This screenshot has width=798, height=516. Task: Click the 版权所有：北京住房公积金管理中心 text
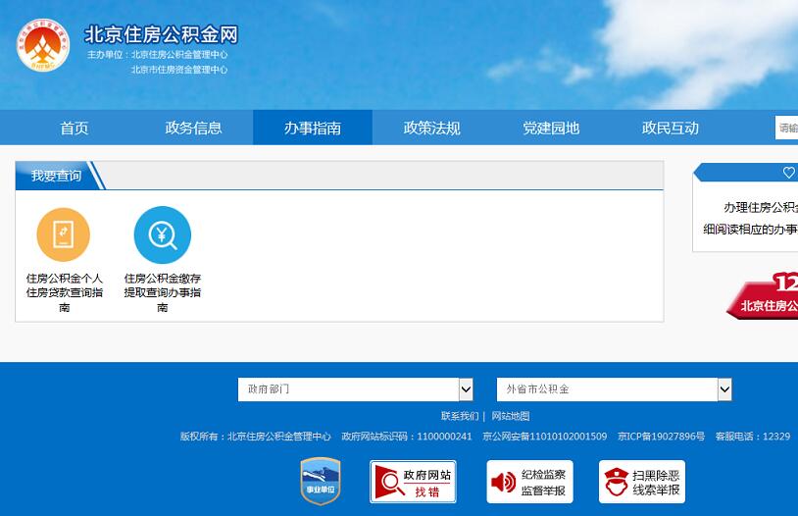click(x=256, y=437)
